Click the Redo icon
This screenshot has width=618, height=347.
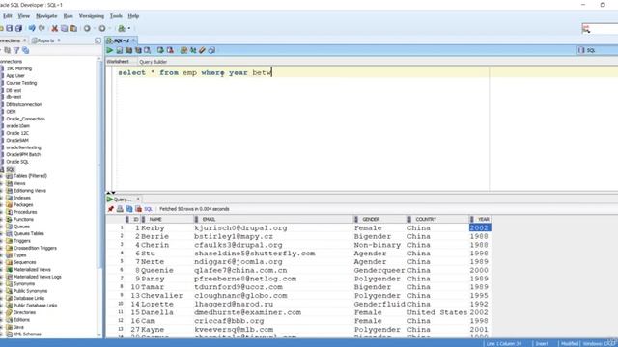pos(42,28)
